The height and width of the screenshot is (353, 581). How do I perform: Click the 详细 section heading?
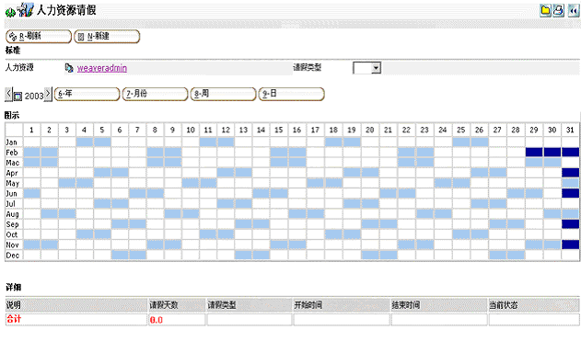pos(13,287)
